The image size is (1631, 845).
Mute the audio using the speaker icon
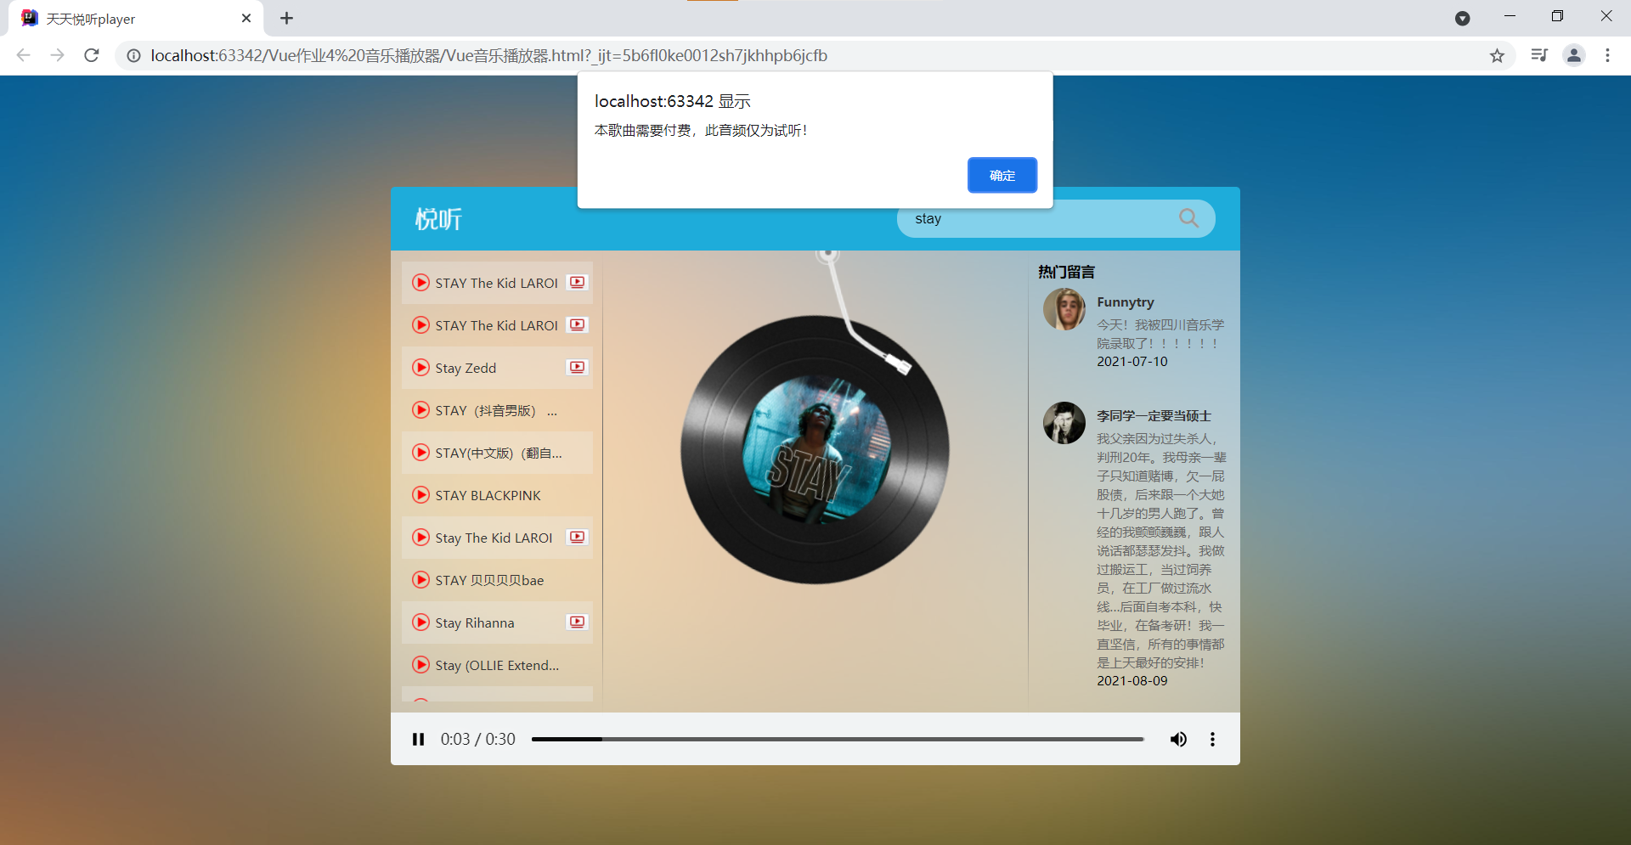coord(1178,739)
